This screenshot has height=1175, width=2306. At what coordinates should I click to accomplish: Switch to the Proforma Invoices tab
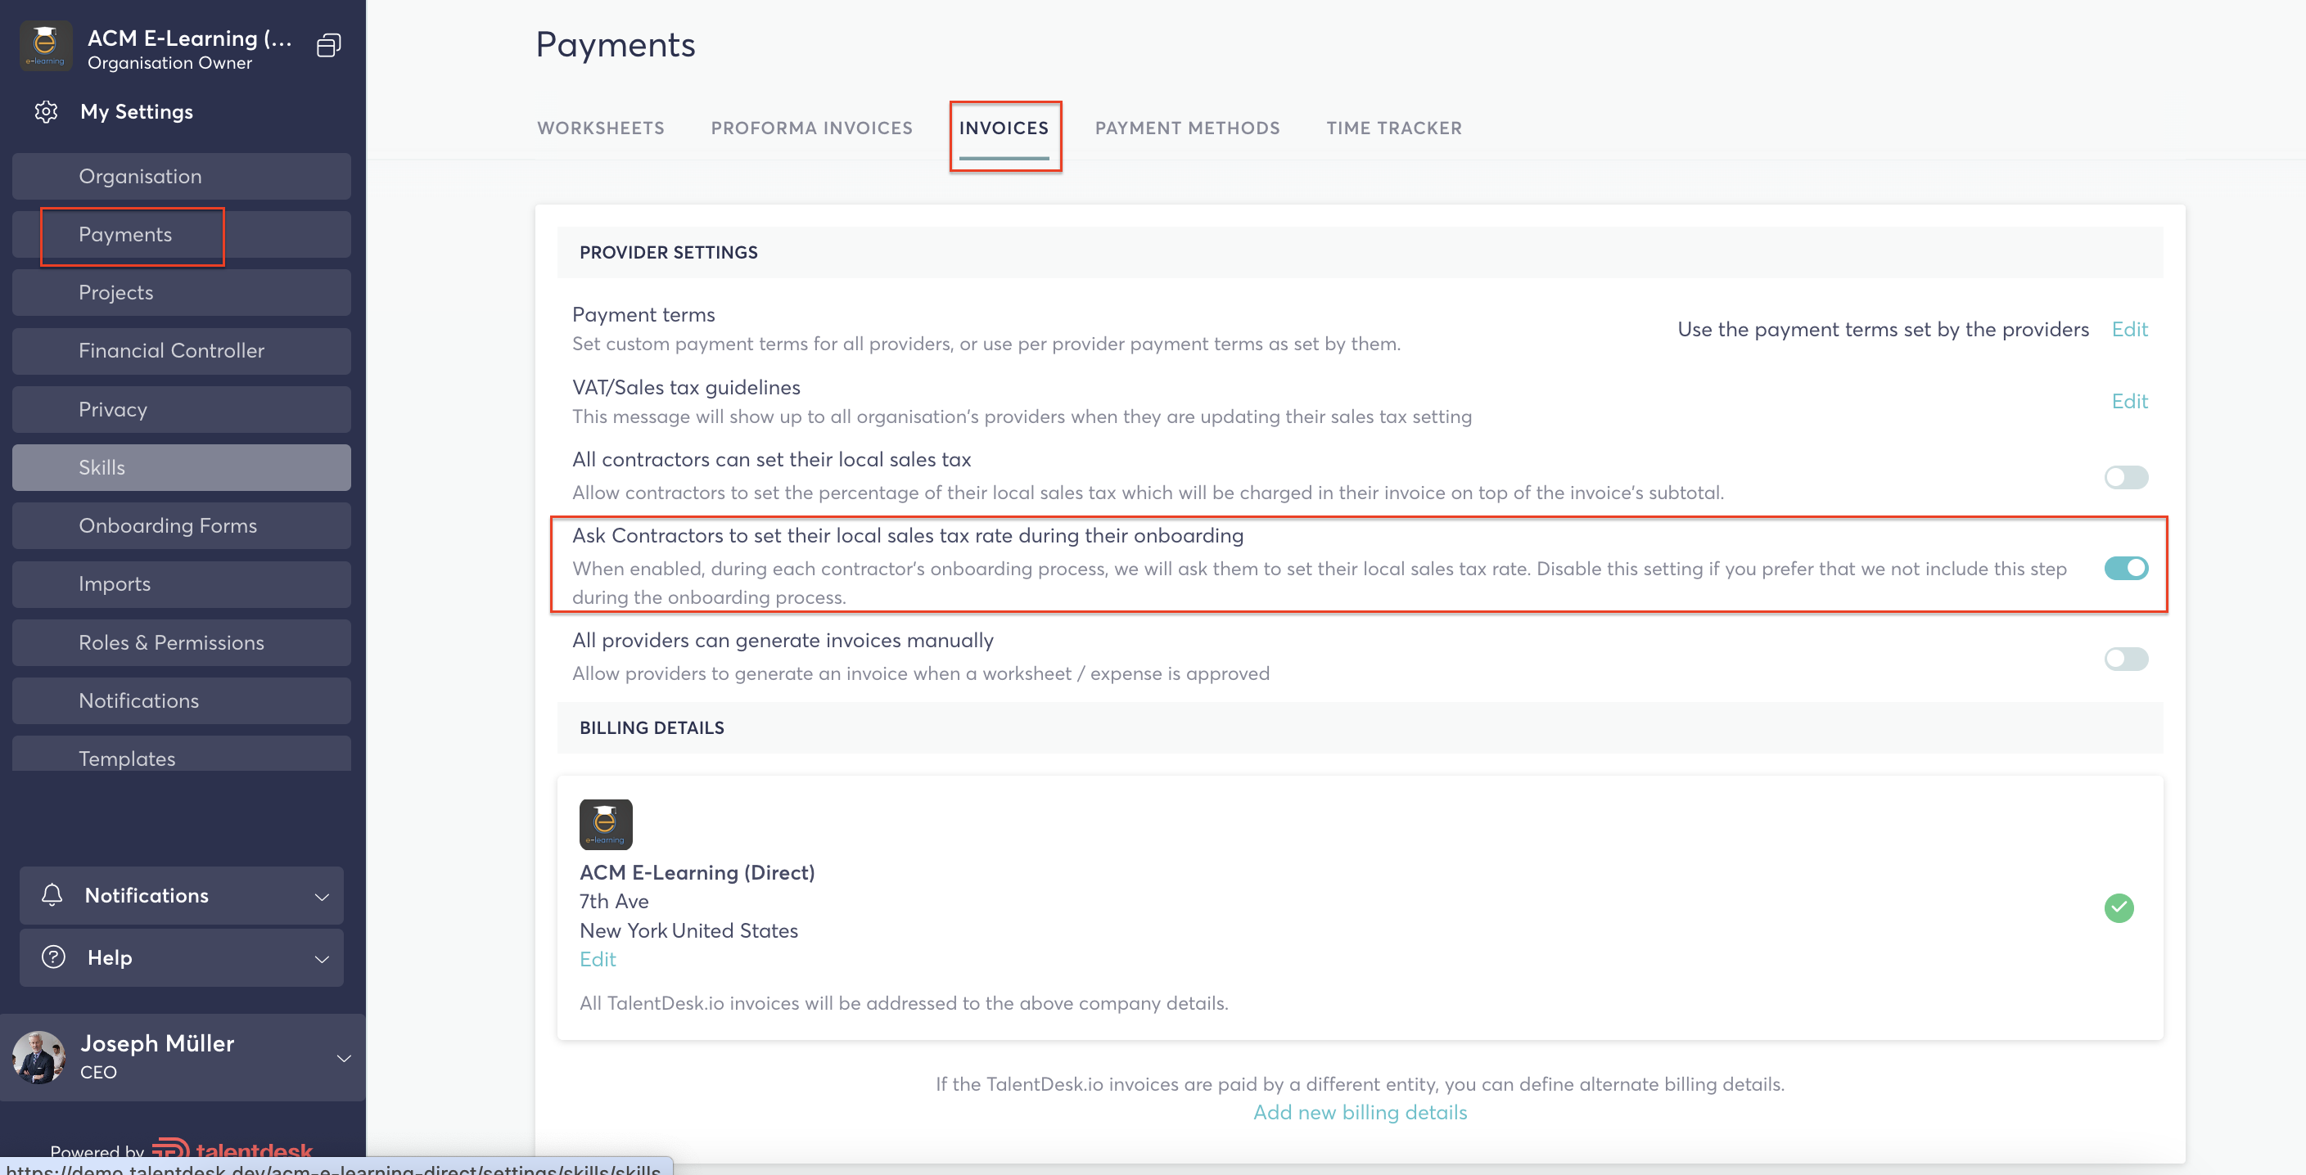point(811,128)
